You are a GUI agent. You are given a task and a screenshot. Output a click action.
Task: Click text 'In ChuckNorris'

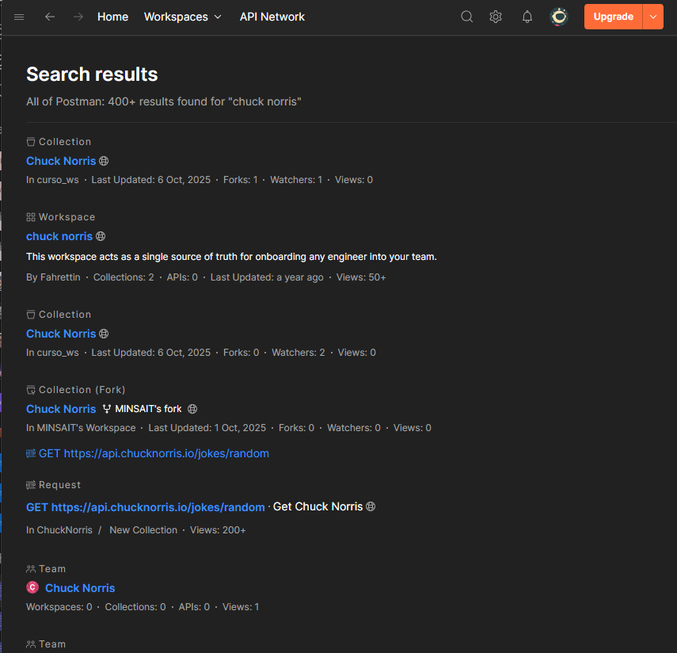point(59,530)
